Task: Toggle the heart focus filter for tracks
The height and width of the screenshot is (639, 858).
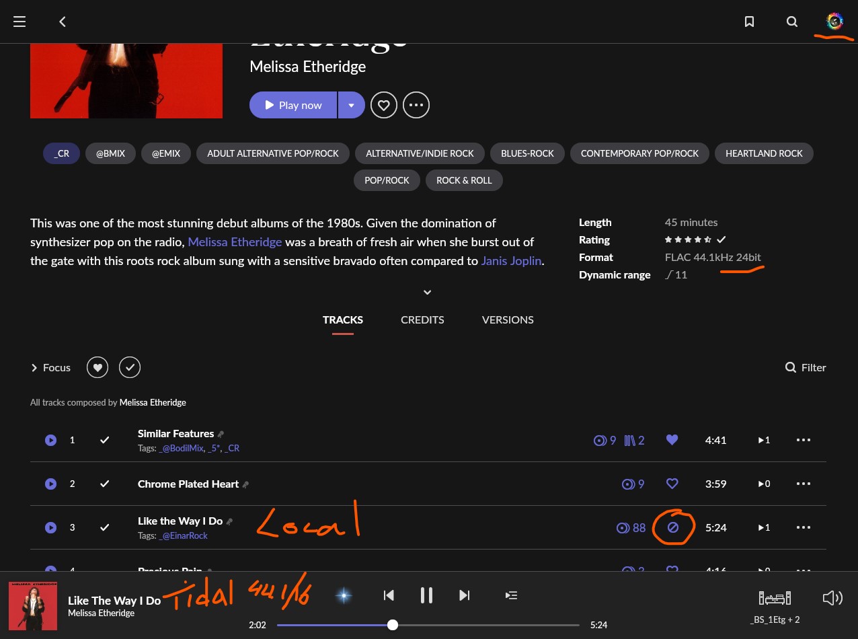Action: tap(97, 367)
